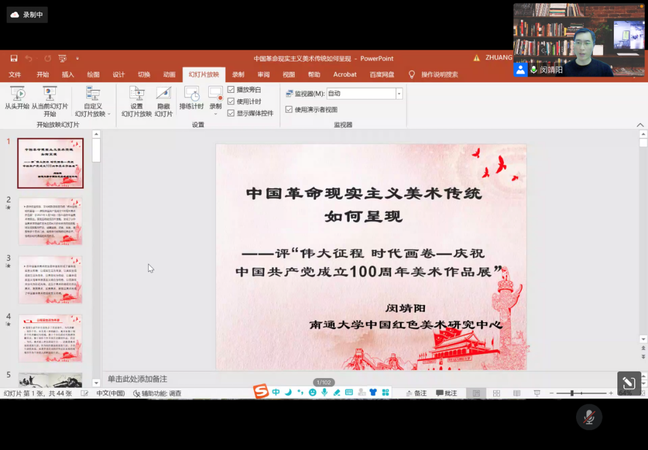Viewport: 648px width, 450px height.
Task: Open the 审阅 ribbon tab
Action: tap(263, 74)
